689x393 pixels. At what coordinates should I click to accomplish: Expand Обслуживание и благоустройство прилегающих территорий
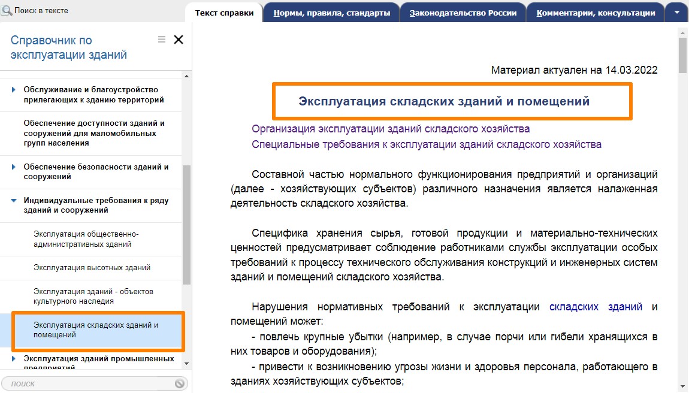click(14, 90)
